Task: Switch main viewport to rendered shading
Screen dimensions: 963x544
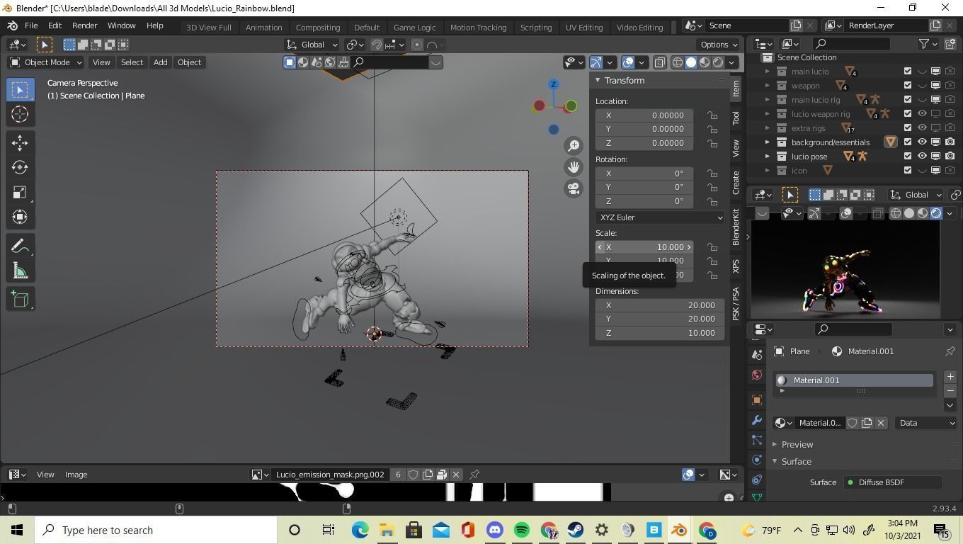Action: (718, 62)
